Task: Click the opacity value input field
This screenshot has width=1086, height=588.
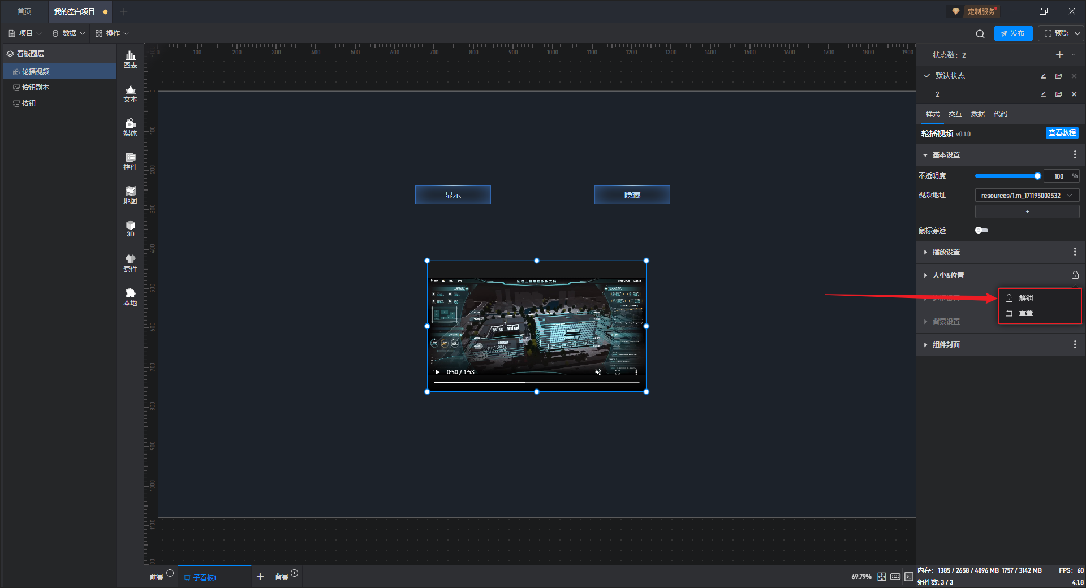Action: (1058, 176)
